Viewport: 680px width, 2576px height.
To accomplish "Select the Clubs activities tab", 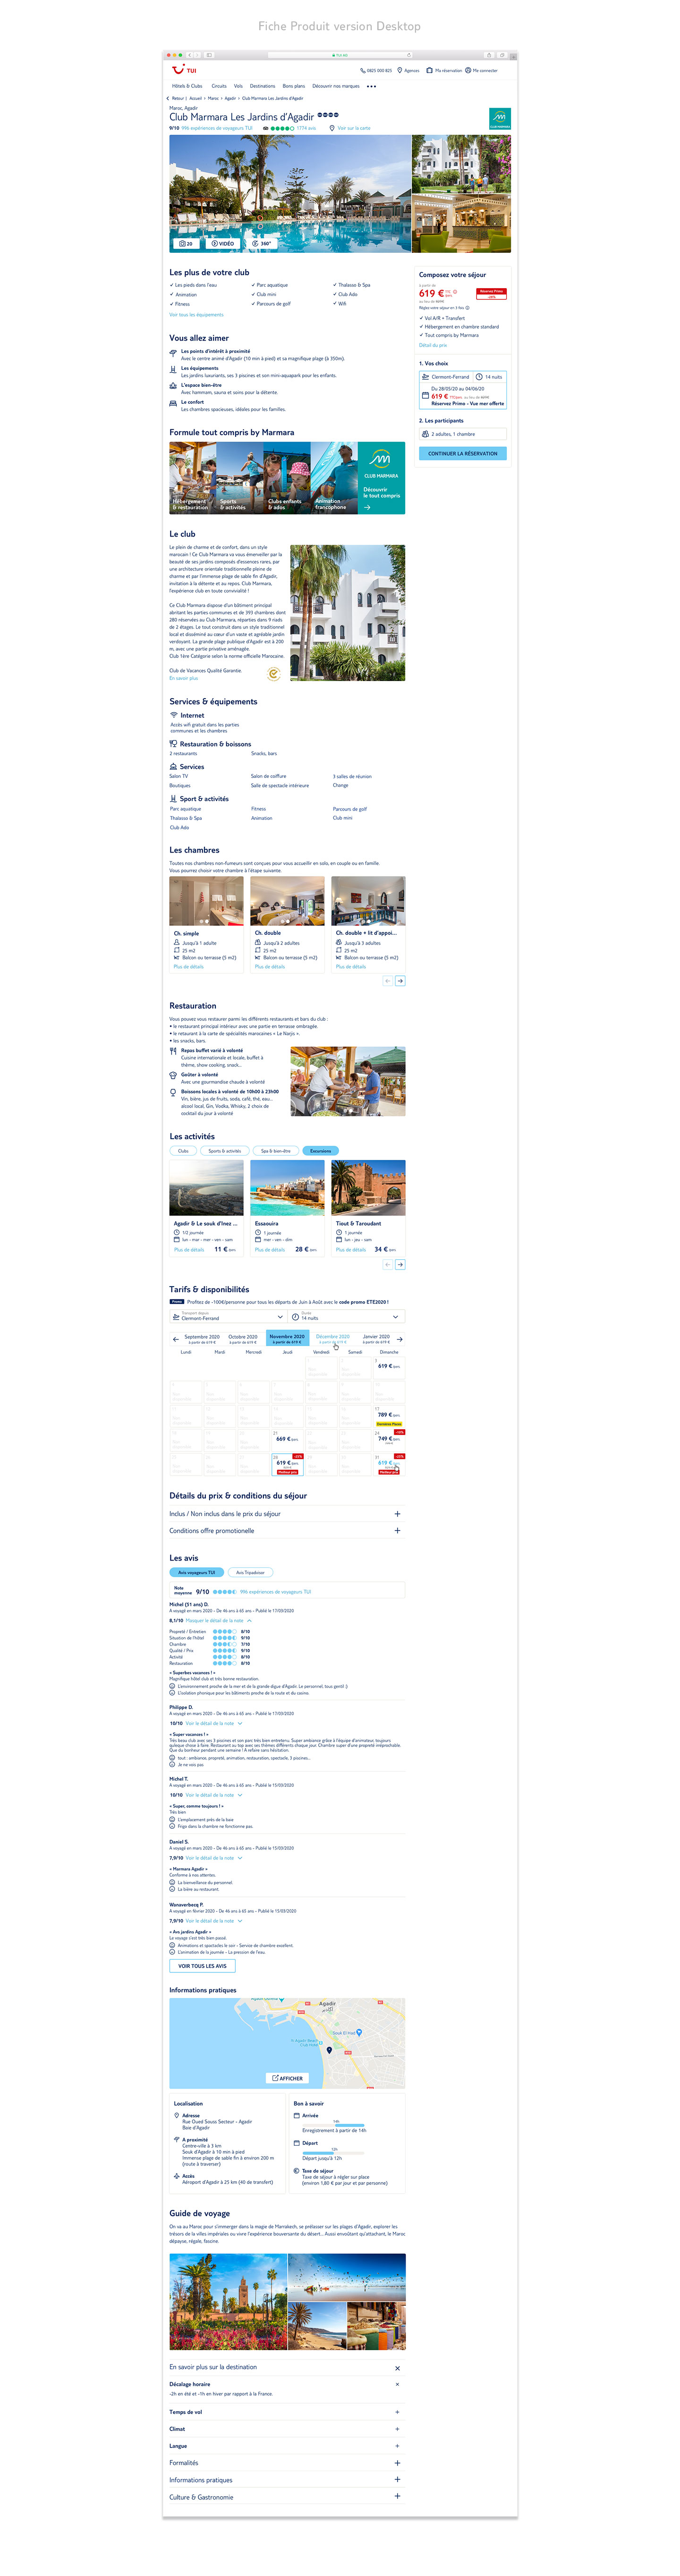I will [183, 1151].
